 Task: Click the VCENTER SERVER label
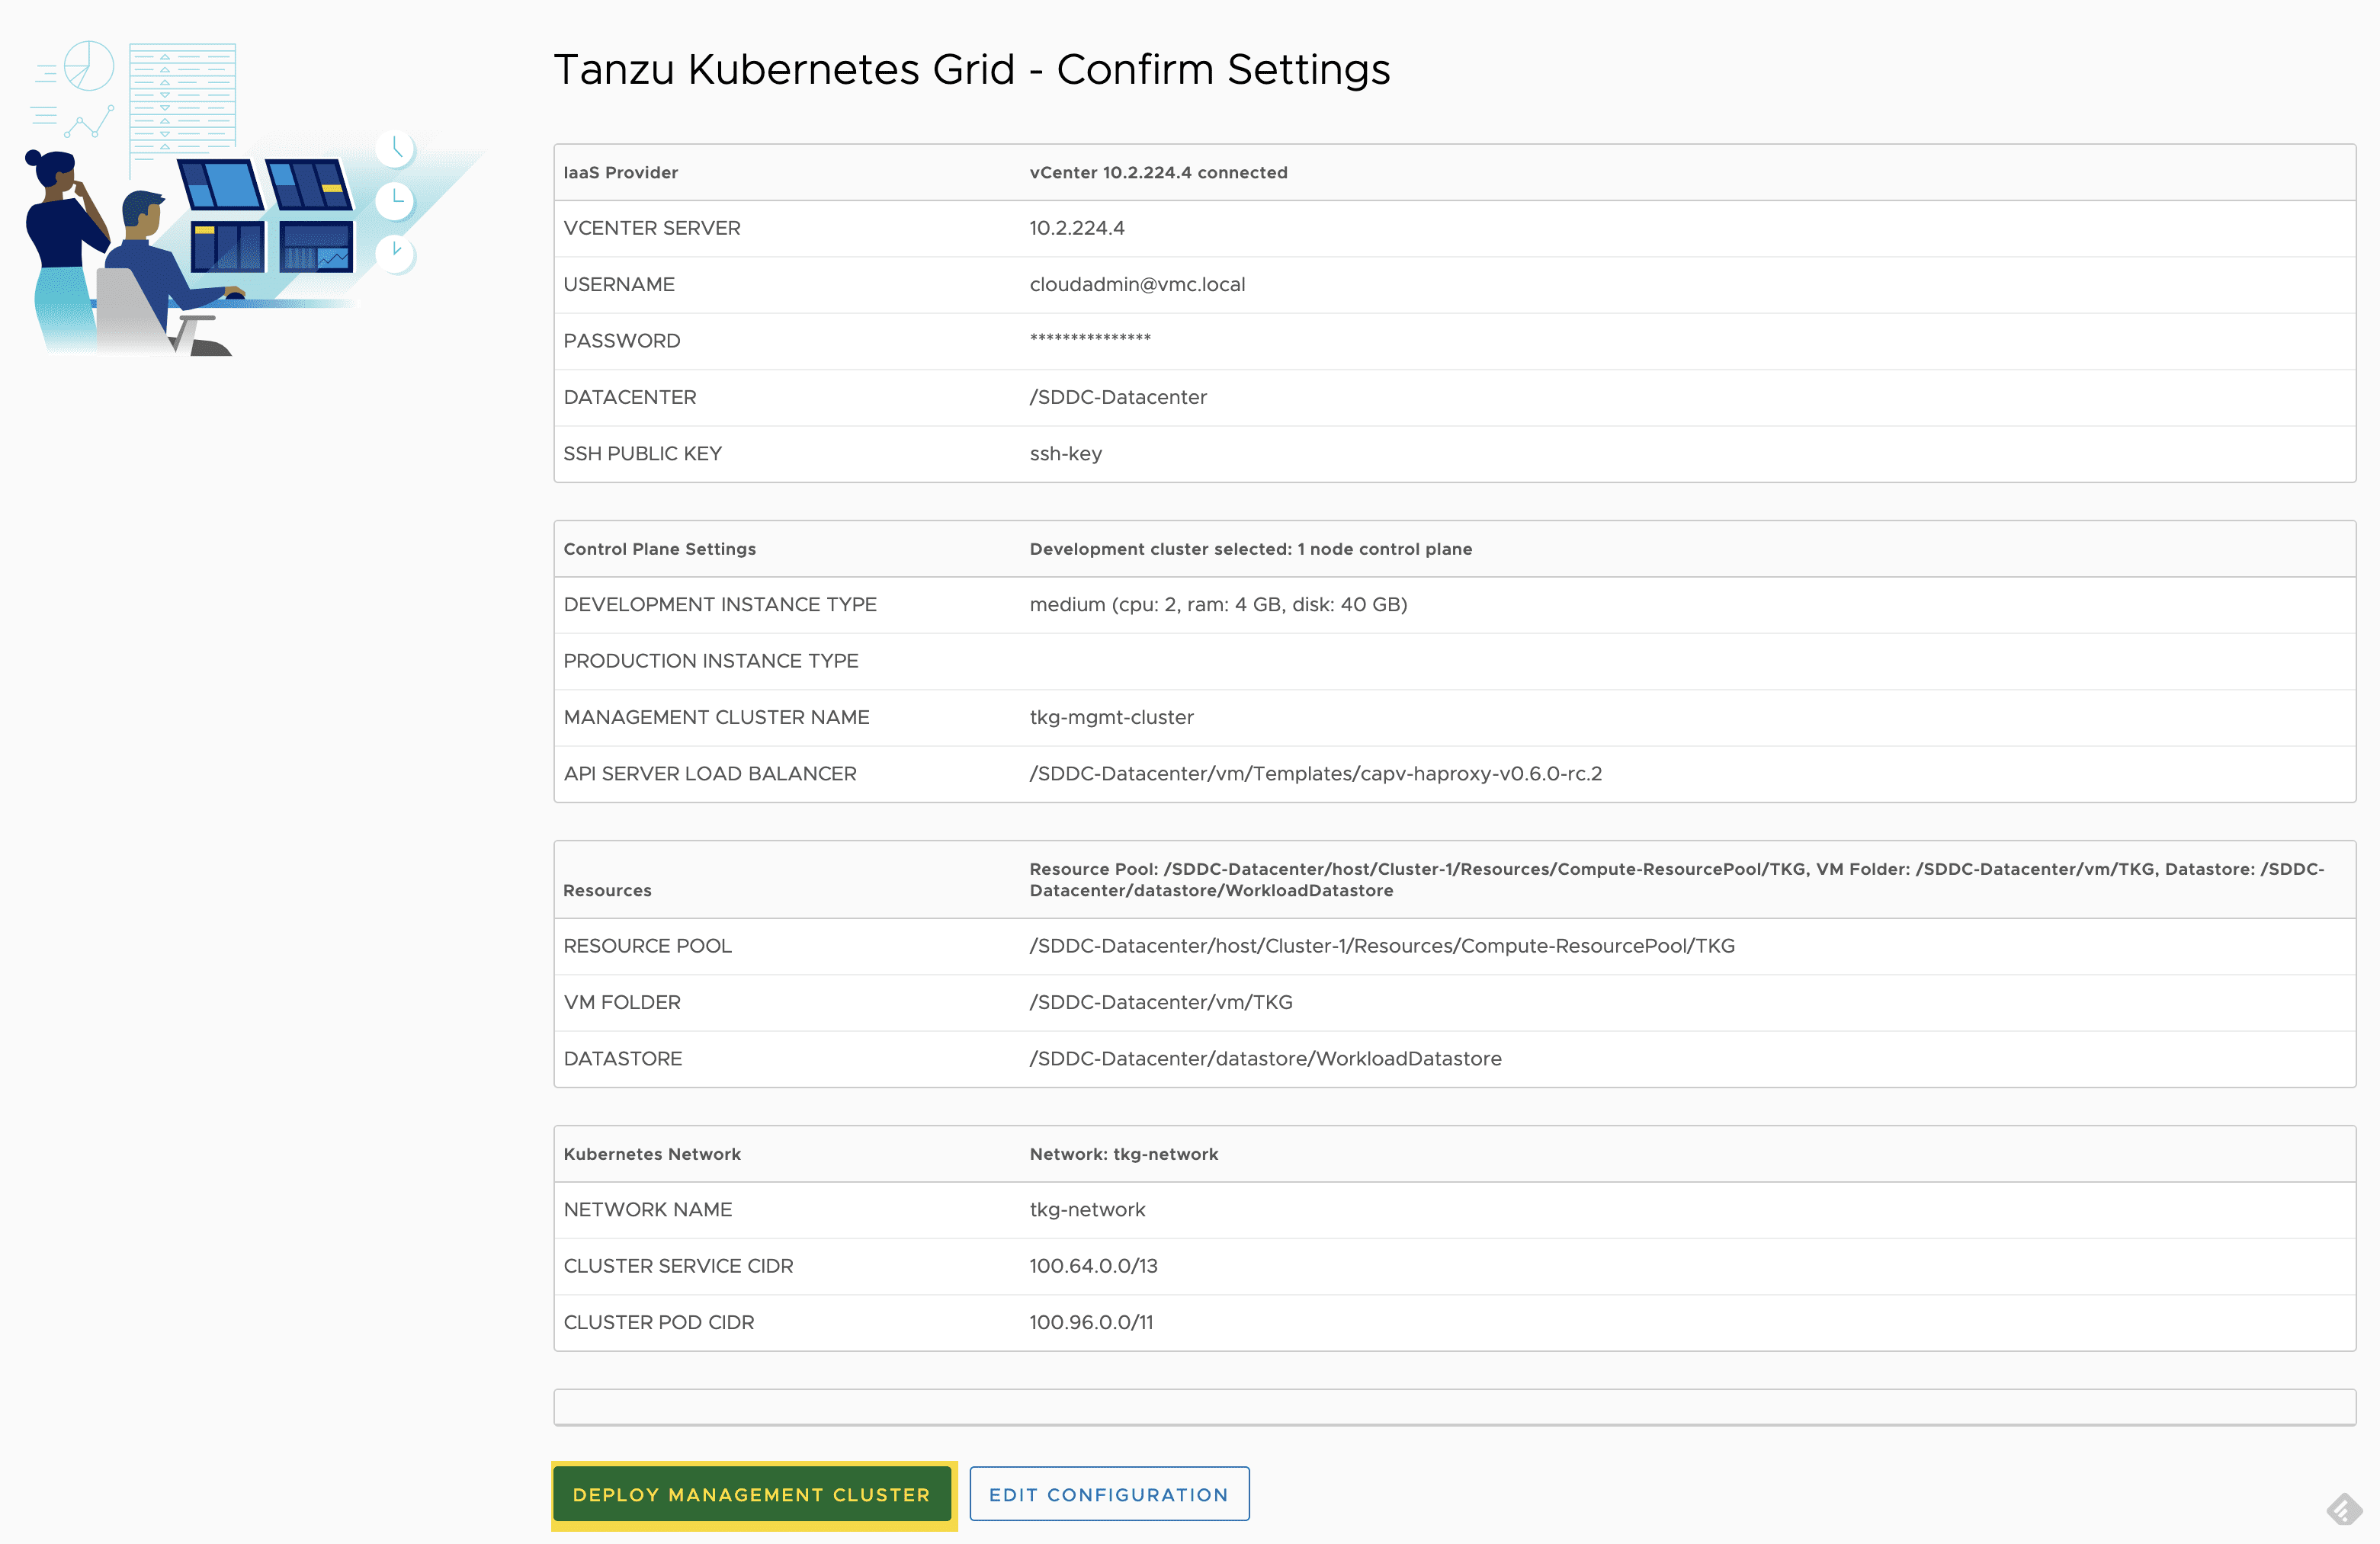click(652, 228)
